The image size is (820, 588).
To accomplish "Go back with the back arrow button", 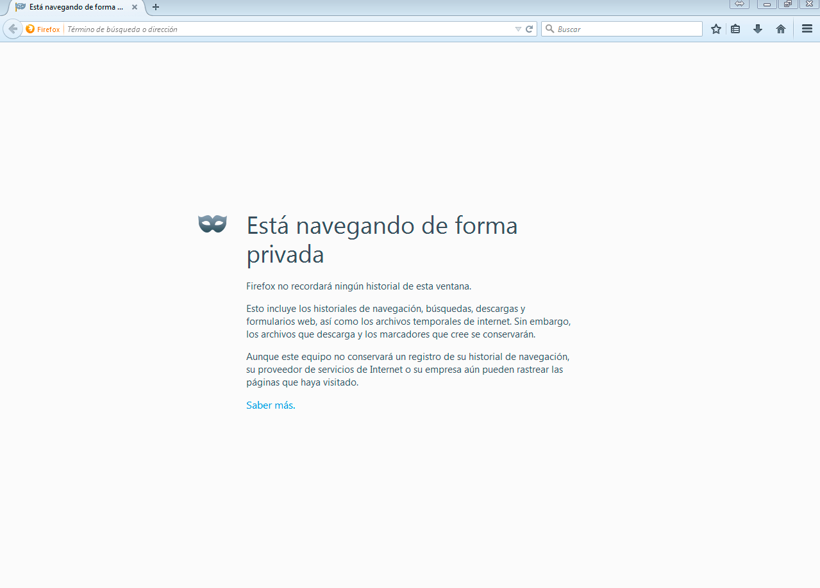I will (x=13, y=29).
